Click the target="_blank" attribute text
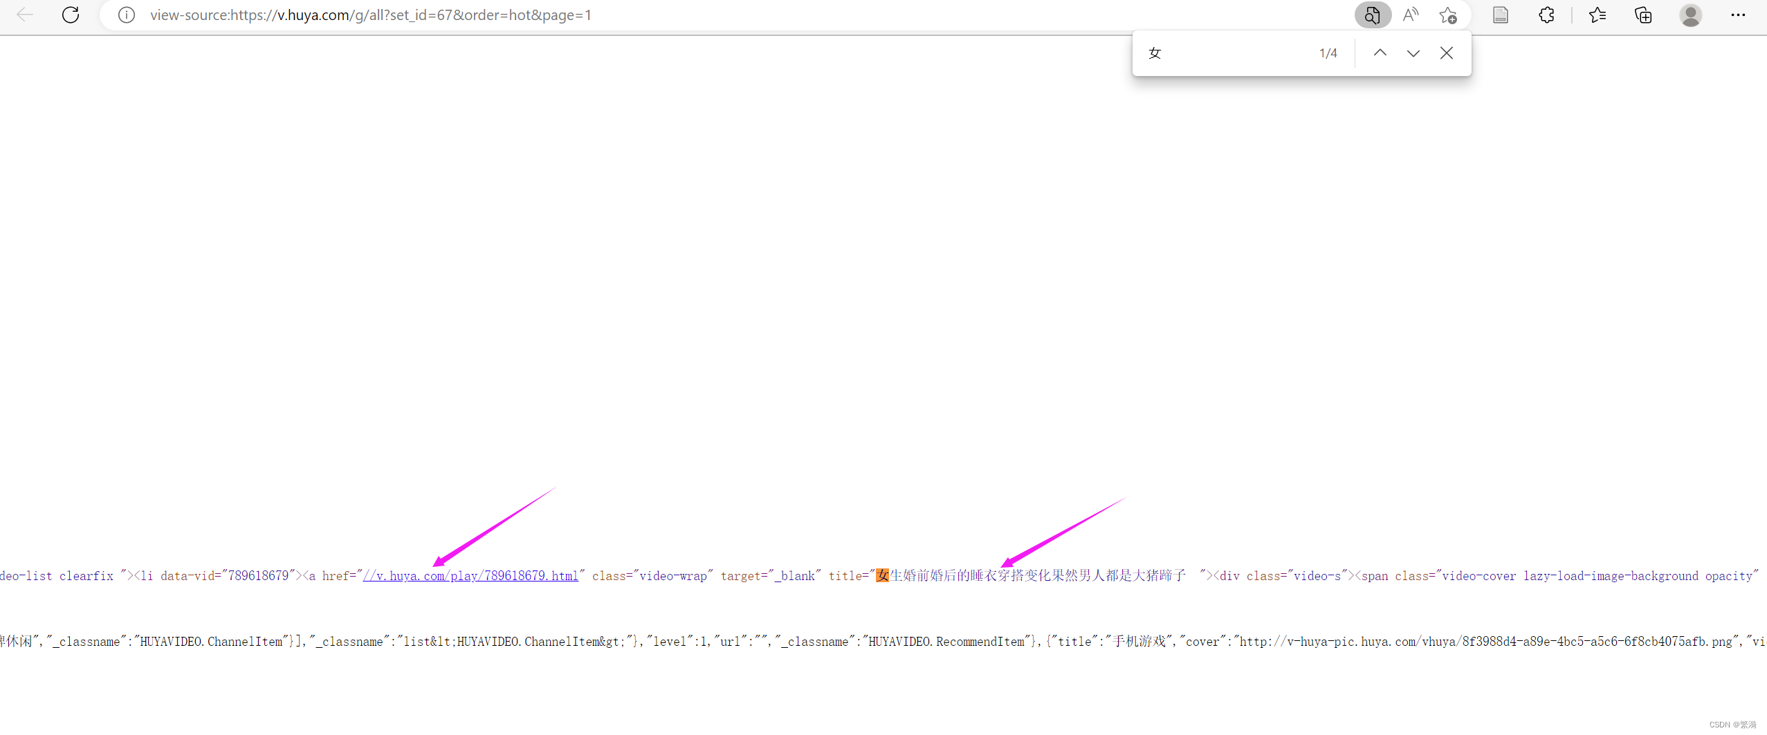This screenshot has height=735, width=1767. click(x=771, y=576)
